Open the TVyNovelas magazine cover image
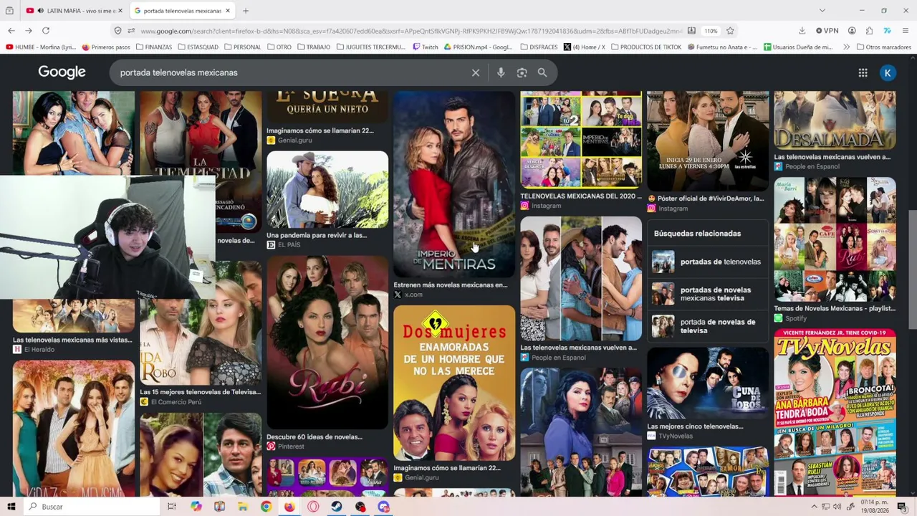Viewport: 917px width, 516px height. tap(835, 412)
